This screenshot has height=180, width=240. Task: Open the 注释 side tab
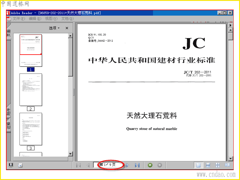[9, 125]
